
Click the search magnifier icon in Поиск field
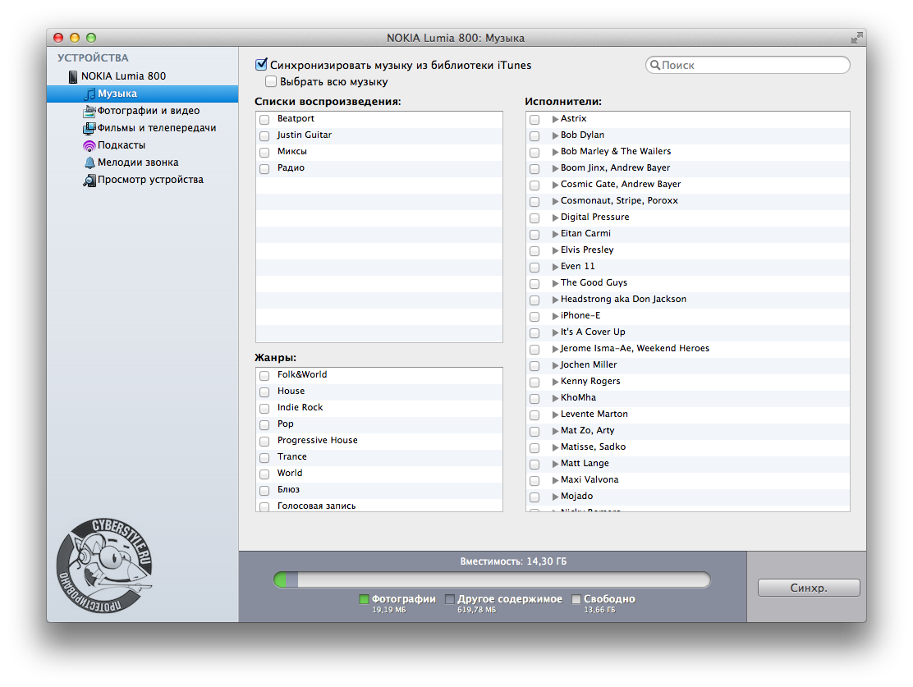click(655, 65)
